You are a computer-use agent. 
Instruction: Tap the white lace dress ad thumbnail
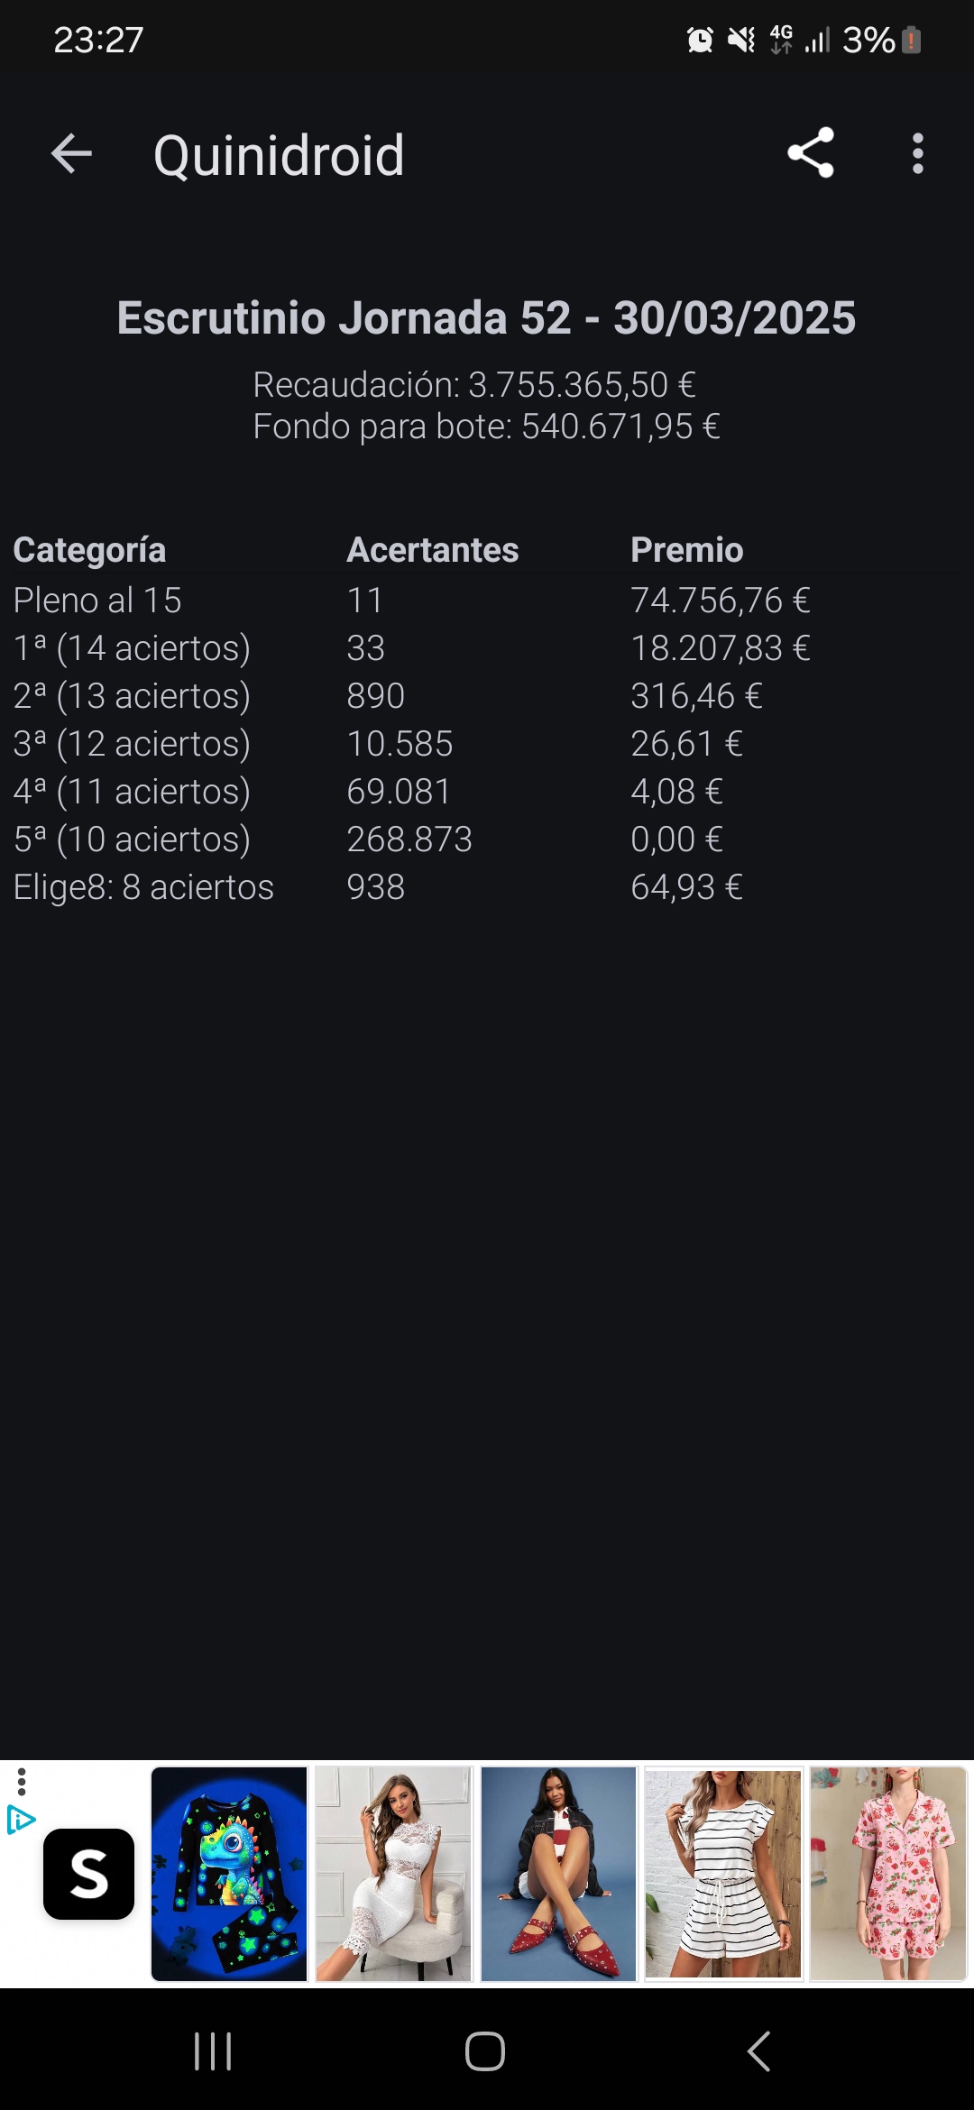pos(394,1874)
